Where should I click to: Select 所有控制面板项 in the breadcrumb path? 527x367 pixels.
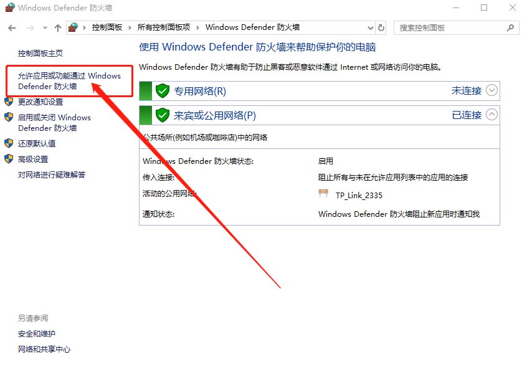(x=164, y=27)
